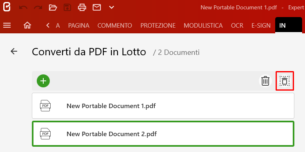This screenshot has width=305, height=152.
Task: Open the COMMENTO tab
Action: click(115, 26)
